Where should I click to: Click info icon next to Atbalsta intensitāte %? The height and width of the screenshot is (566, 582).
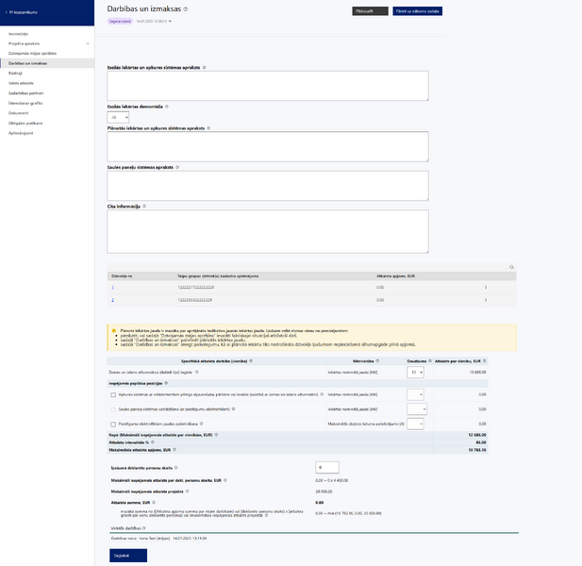(153, 442)
